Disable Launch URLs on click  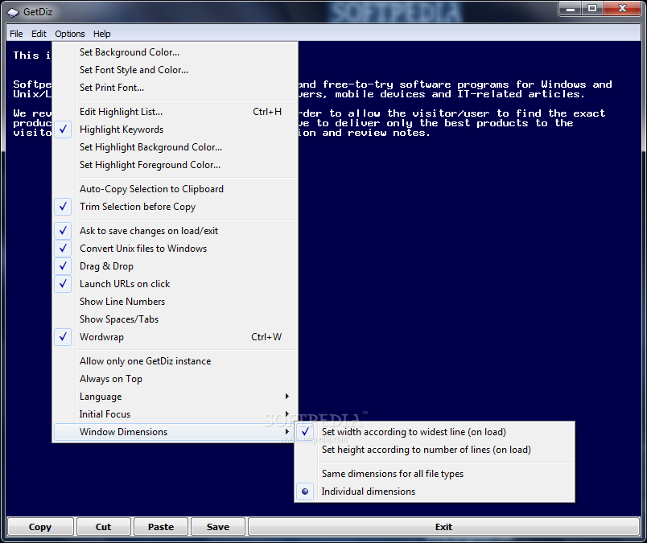[x=175, y=284]
